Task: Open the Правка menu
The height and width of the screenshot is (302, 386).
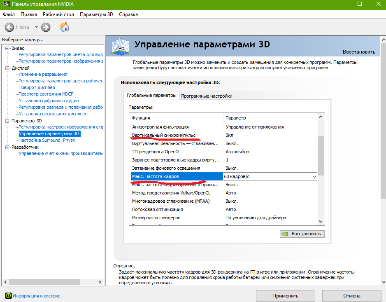Action: [29, 14]
